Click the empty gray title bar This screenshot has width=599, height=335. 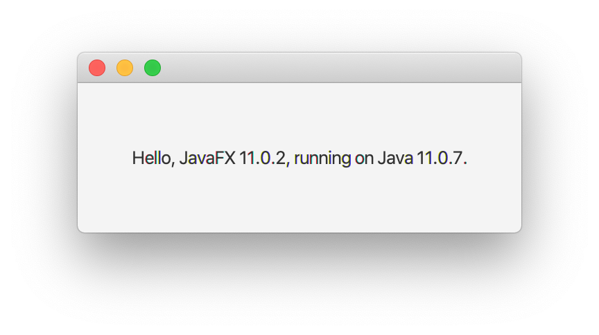pyautogui.click(x=333, y=68)
